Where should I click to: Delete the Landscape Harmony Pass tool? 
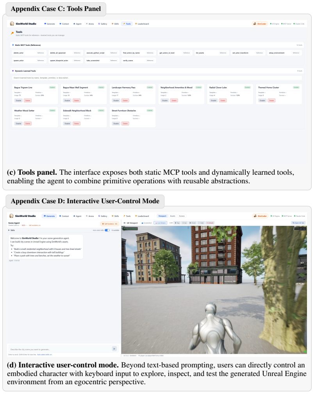[x=125, y=100]
